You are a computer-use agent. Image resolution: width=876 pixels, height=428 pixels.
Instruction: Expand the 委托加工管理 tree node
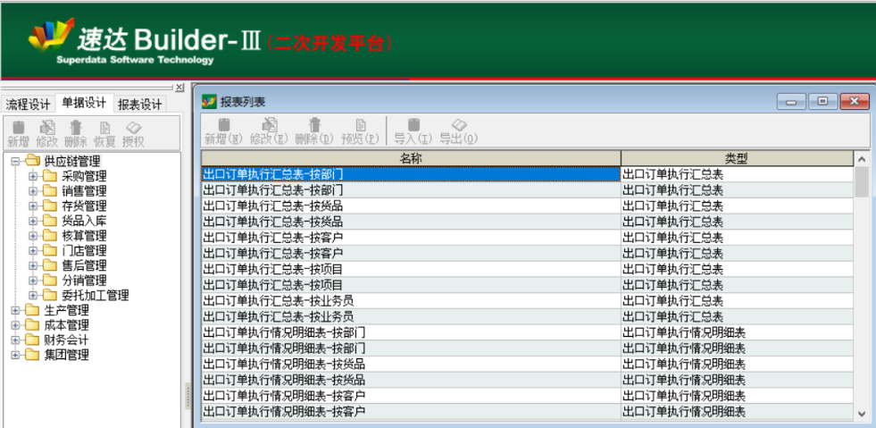(33, 295)
